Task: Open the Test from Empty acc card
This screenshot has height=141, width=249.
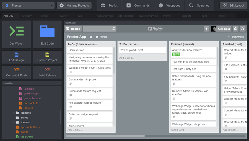Action: pos(193,69)
